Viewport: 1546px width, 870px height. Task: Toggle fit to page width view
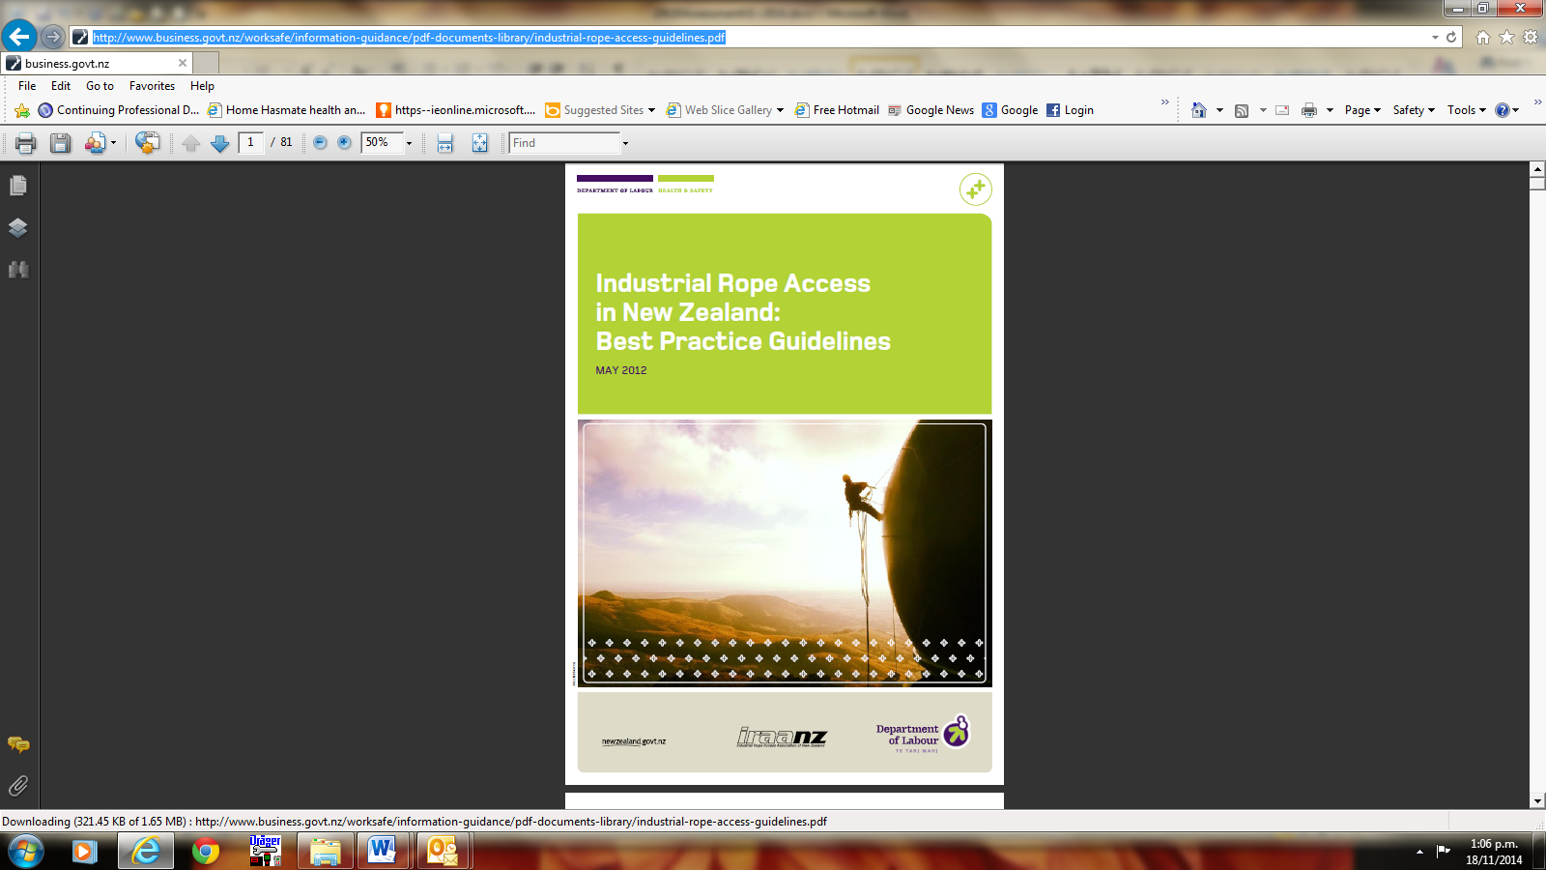coord(444,143)
